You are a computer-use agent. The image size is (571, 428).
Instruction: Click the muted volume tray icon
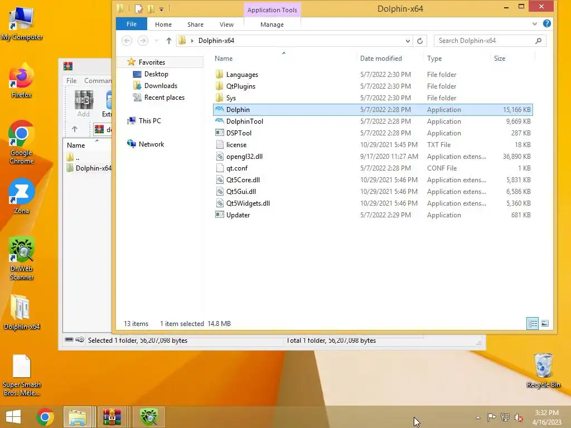point(519,417)
